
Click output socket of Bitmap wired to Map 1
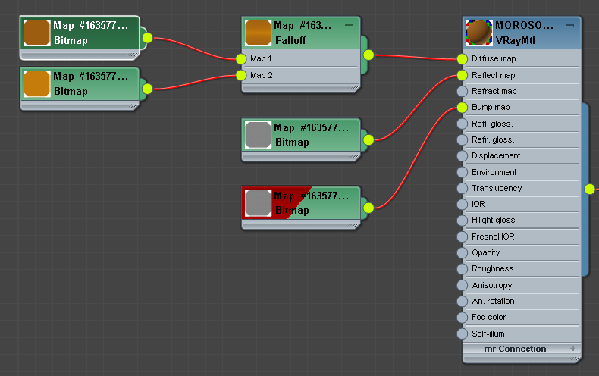147,38
